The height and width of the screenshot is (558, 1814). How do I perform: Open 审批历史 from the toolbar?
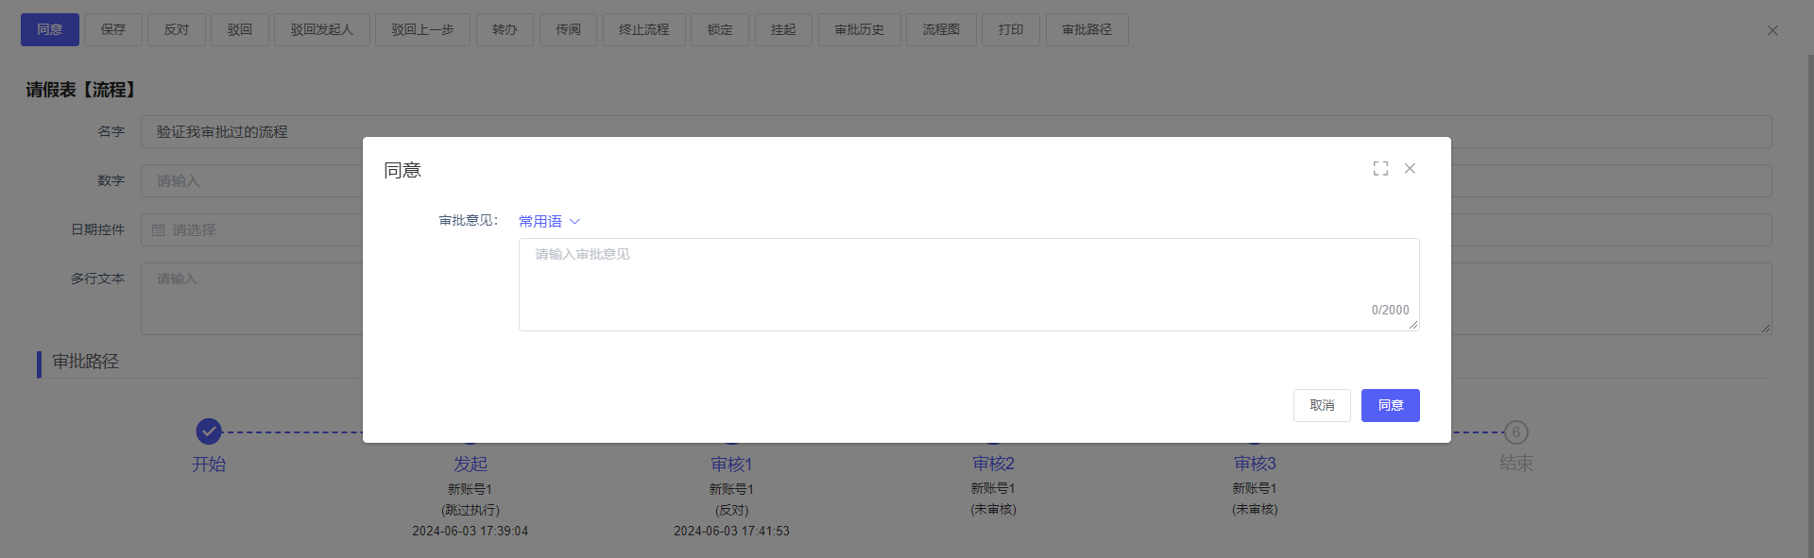tap(859, 30)
